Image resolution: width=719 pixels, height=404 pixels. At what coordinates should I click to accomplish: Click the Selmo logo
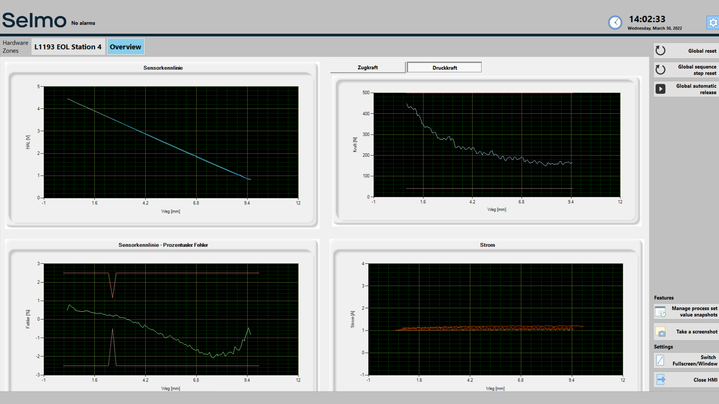pyautogui.click(x=34, y=20)
